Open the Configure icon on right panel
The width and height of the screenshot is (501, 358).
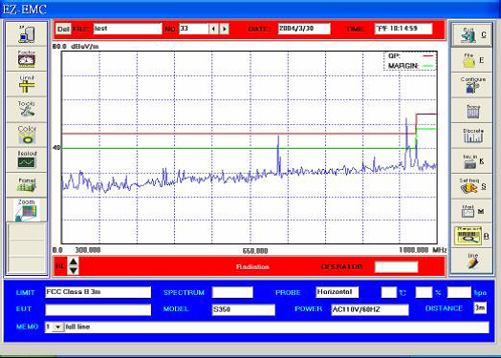471,85
